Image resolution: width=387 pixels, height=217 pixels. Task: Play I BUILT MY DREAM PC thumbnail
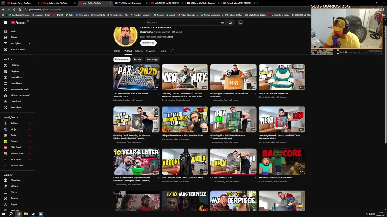click(233, 162)
